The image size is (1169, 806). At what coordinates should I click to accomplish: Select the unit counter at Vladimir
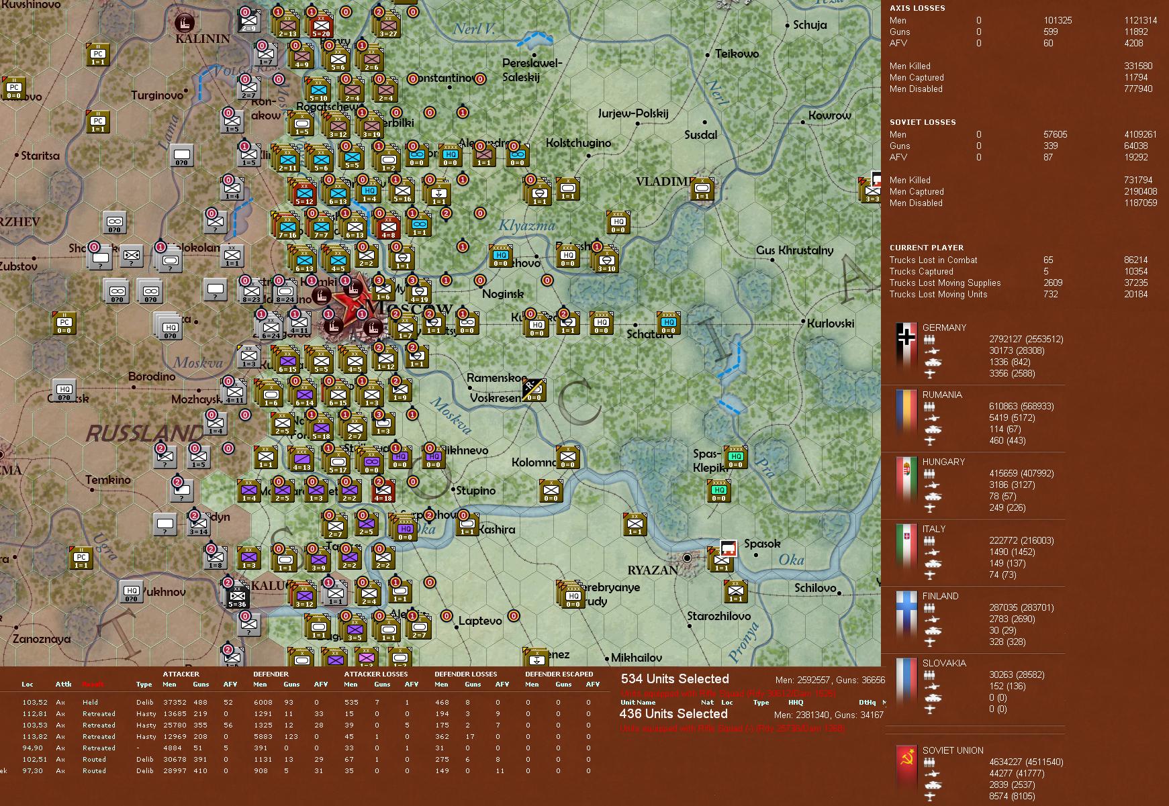tap(702, 189)
